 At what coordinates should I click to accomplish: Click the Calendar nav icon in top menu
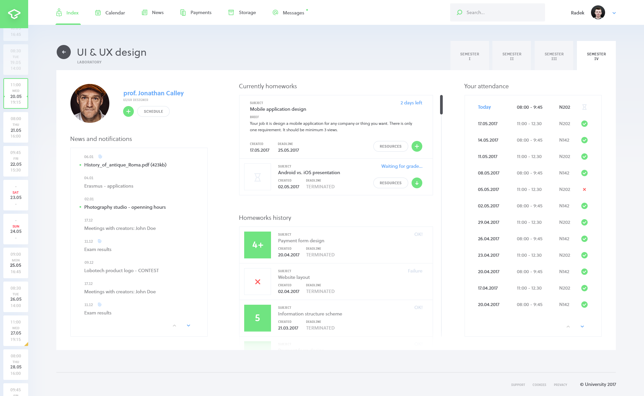click(x=98, y=12)
